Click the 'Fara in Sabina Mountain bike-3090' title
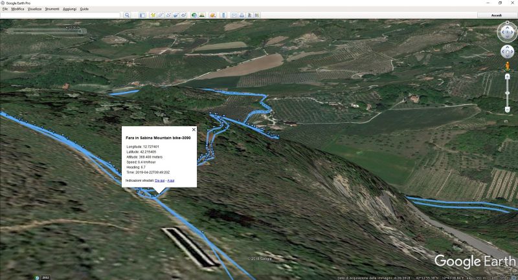Image resolution: width=518 pixels, height=280 pixels. (x=158, y=138)
